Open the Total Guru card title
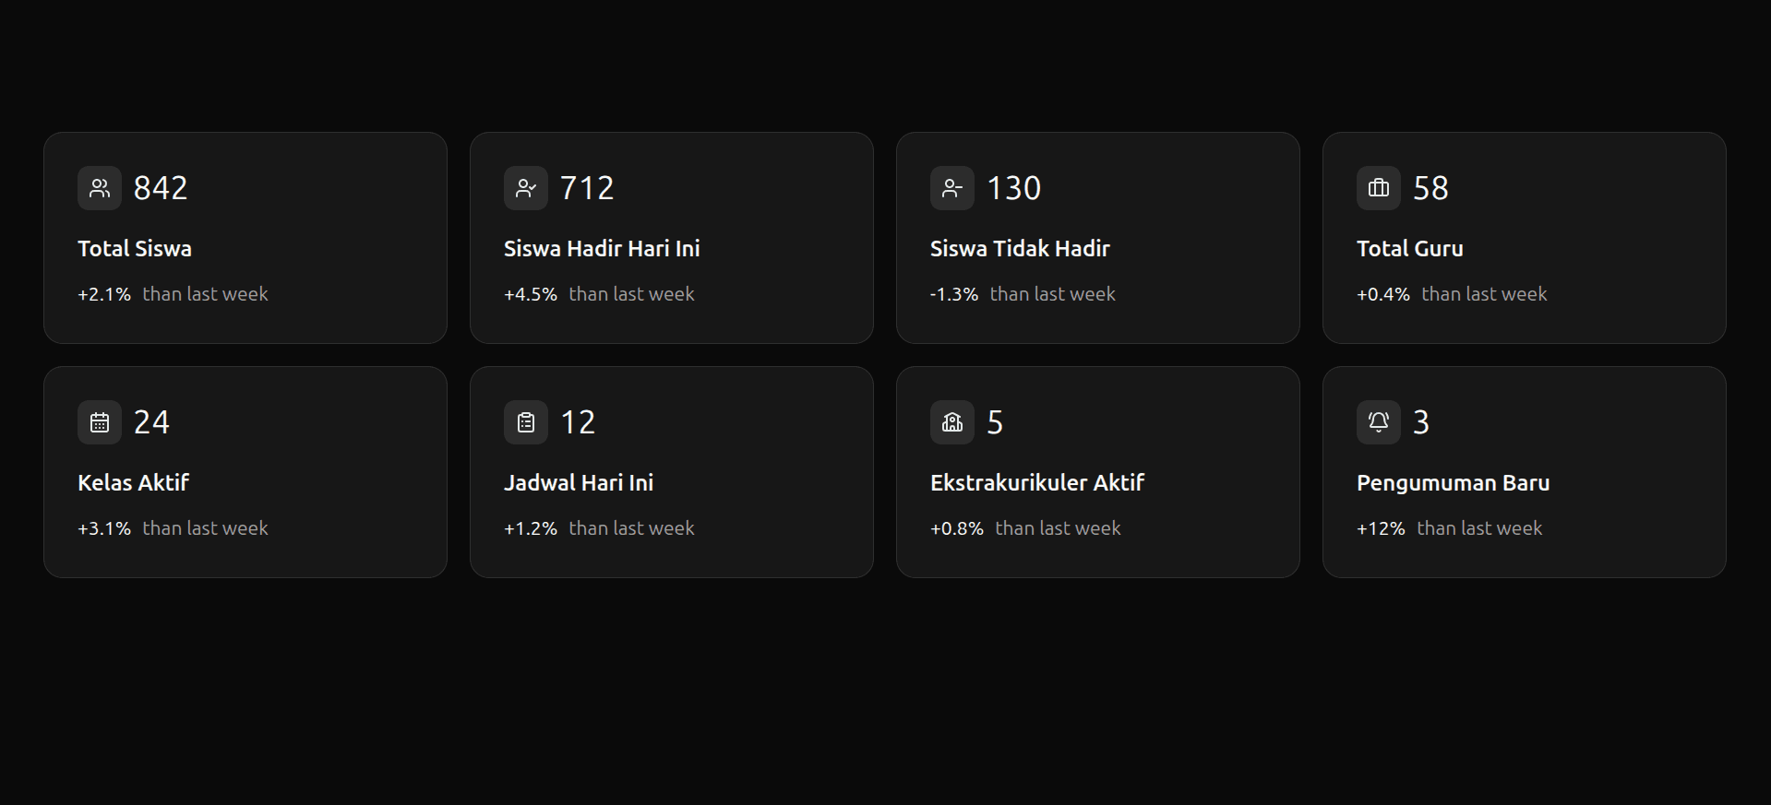The width and height of the screenshot is (1771, 805). pyautogui.click(x=1410, y=249)
